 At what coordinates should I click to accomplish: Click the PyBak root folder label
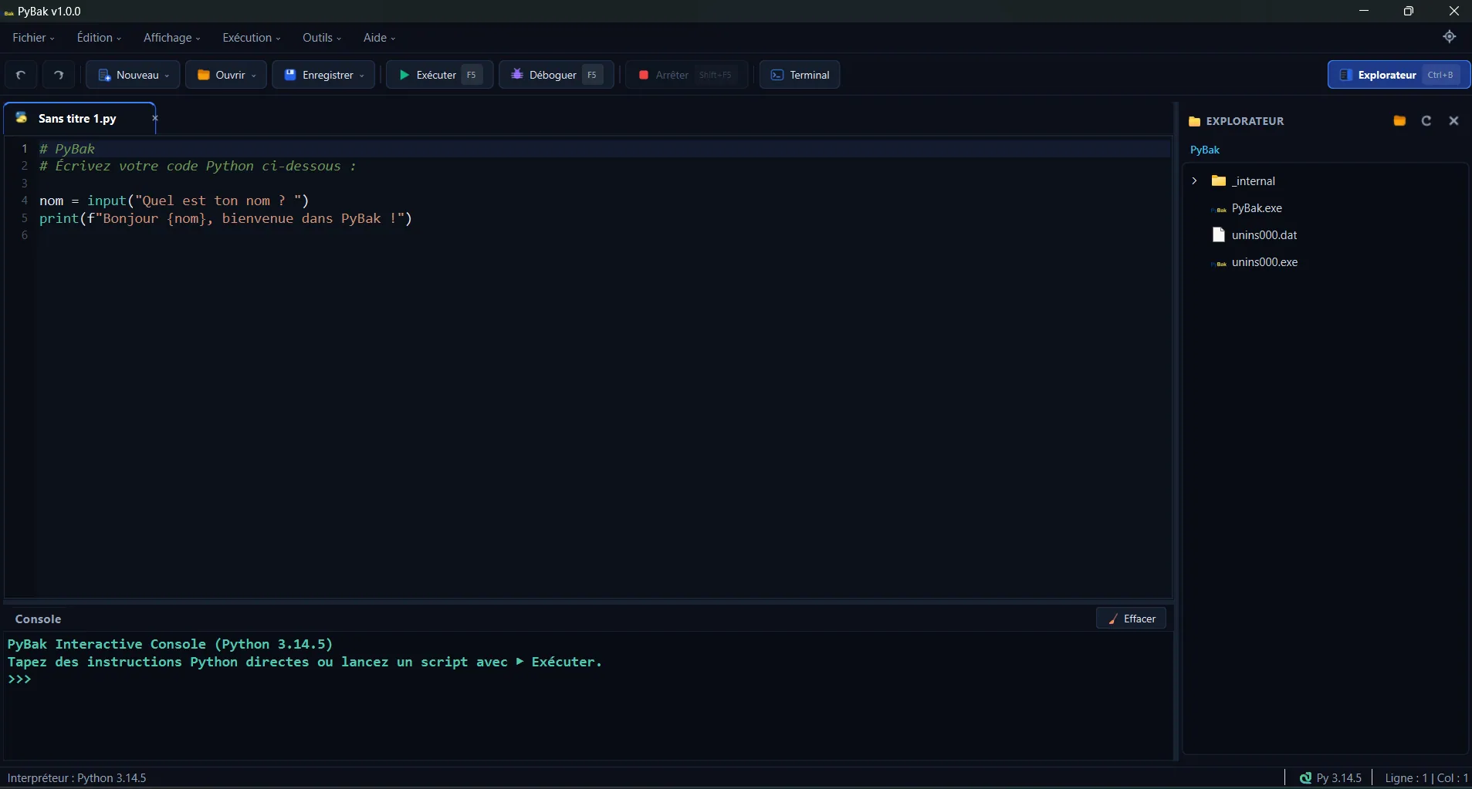coord(1204,150)
